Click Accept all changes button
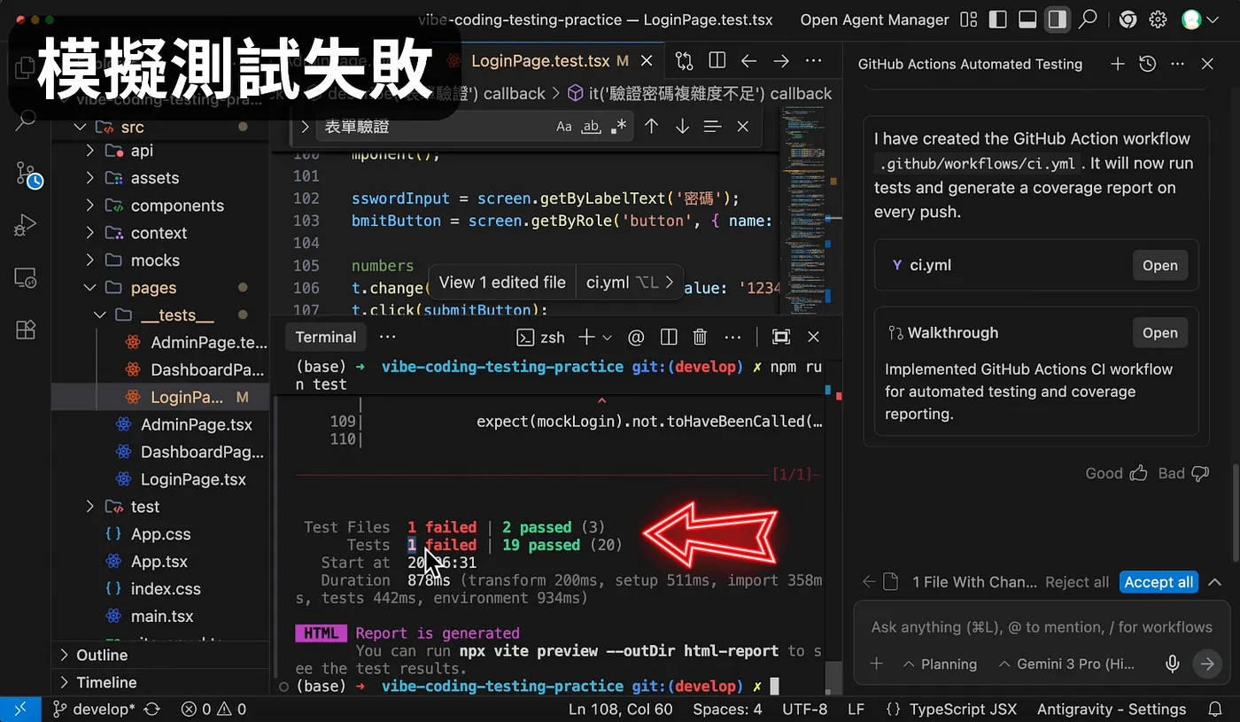 pos(1159,582)
